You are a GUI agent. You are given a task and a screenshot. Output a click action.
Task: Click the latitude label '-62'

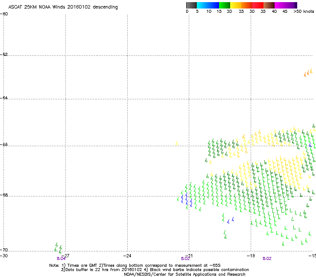4,55
